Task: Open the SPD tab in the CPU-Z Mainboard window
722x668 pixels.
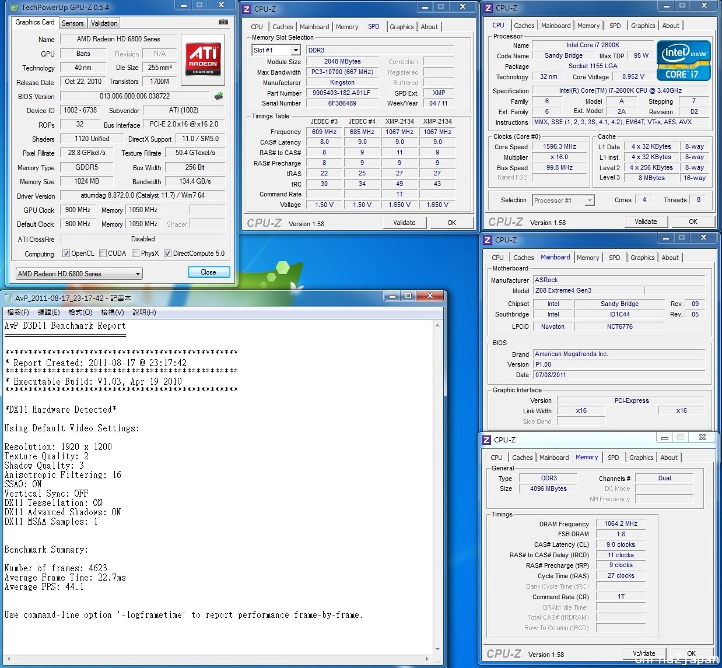Action: (x=615, y=258)
